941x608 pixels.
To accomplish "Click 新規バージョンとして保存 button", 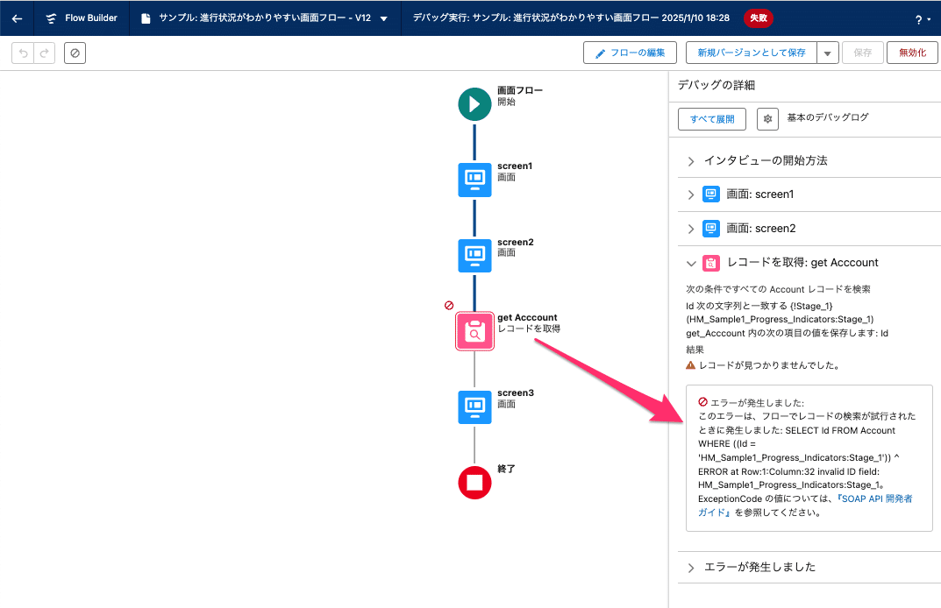I will 752,53.
